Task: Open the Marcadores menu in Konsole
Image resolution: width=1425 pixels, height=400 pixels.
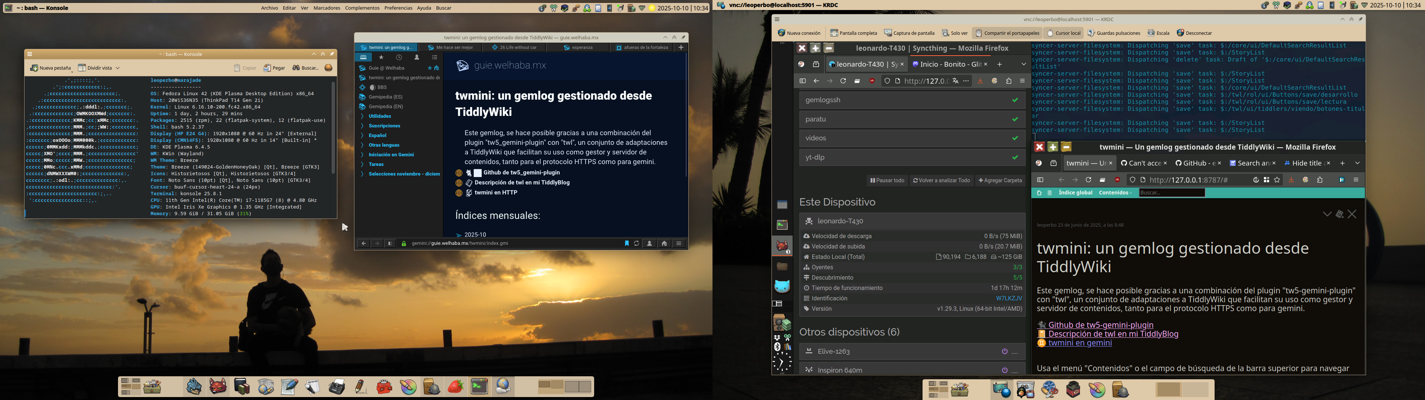Action: (327, 8)
